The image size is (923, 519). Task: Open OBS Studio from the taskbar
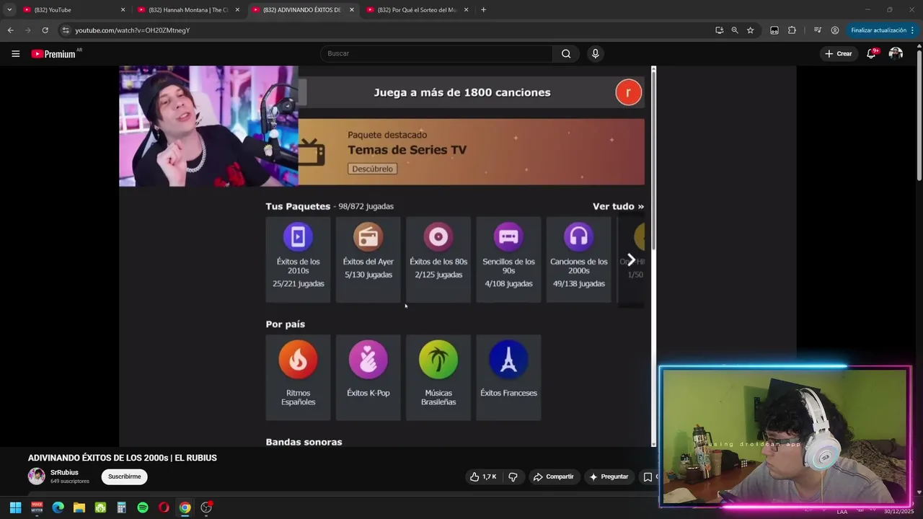[x=206, y=507]
